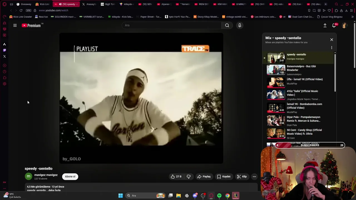This screenshot has height=200, width=356.
Task: Open Paper Street bookmark
Action: coord(149,17)
